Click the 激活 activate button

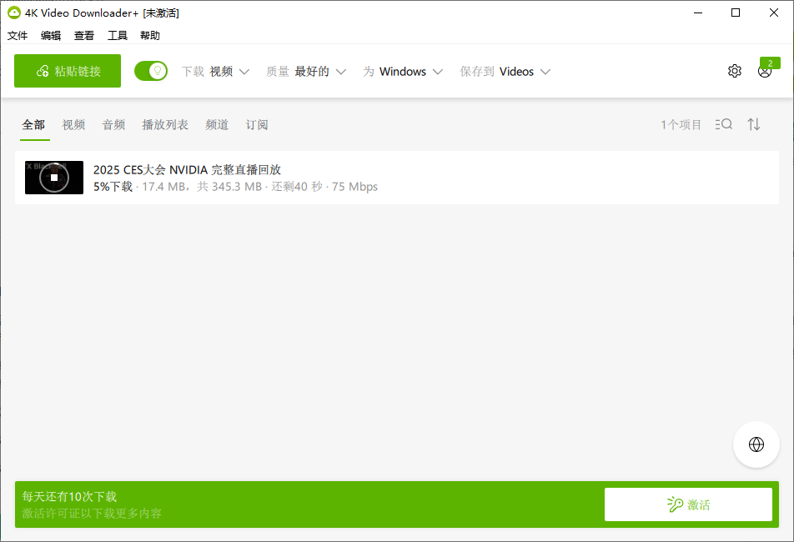(688, 504)
